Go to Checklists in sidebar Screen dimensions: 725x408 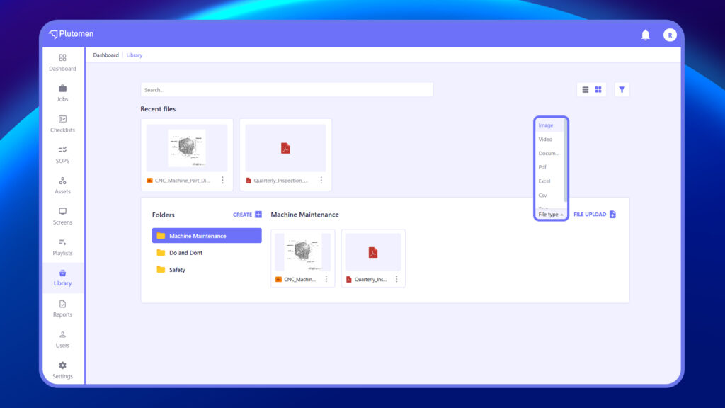click(62, 124)
